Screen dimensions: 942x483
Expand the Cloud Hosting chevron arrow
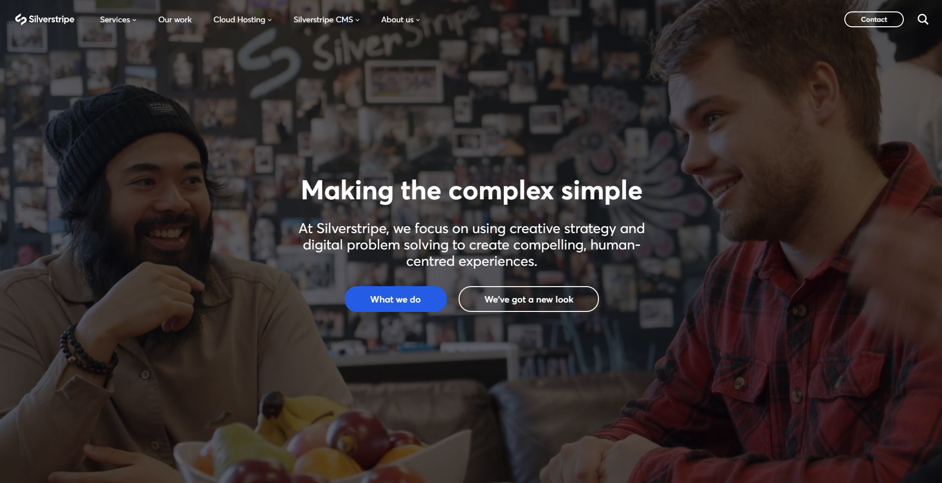tap(270, 20)
